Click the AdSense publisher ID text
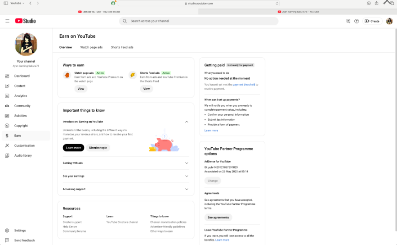Viewport: 397px width, 245px height. point(221,168)
